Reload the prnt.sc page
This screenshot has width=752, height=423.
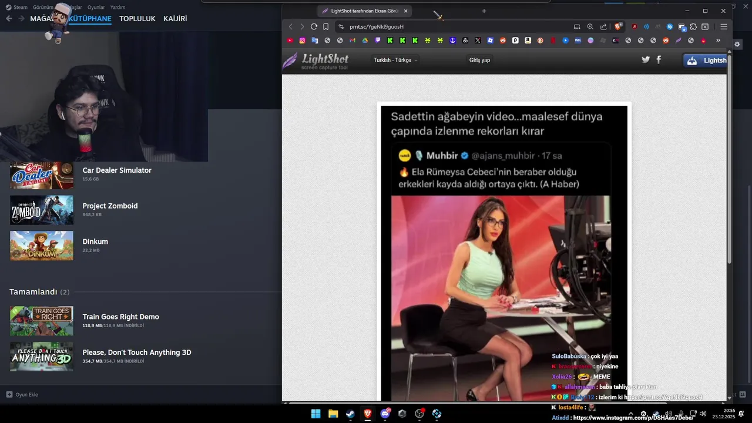(x=314, y=26)
